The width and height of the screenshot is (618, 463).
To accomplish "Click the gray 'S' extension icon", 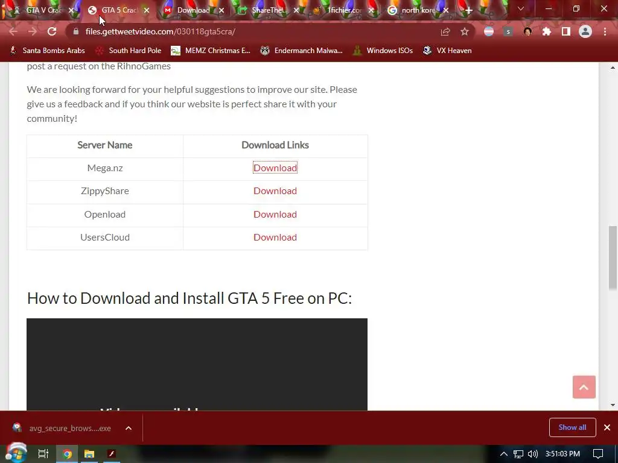I will [x=508, y=31].
